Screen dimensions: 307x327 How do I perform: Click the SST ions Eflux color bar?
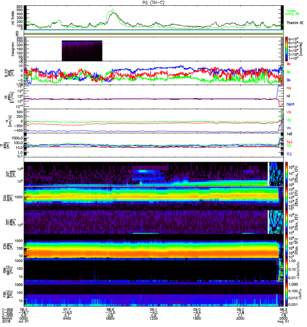287,174
